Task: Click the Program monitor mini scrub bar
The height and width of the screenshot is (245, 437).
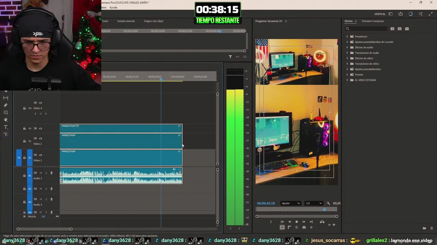Action: pyautogui.click(x=296, y=210)
